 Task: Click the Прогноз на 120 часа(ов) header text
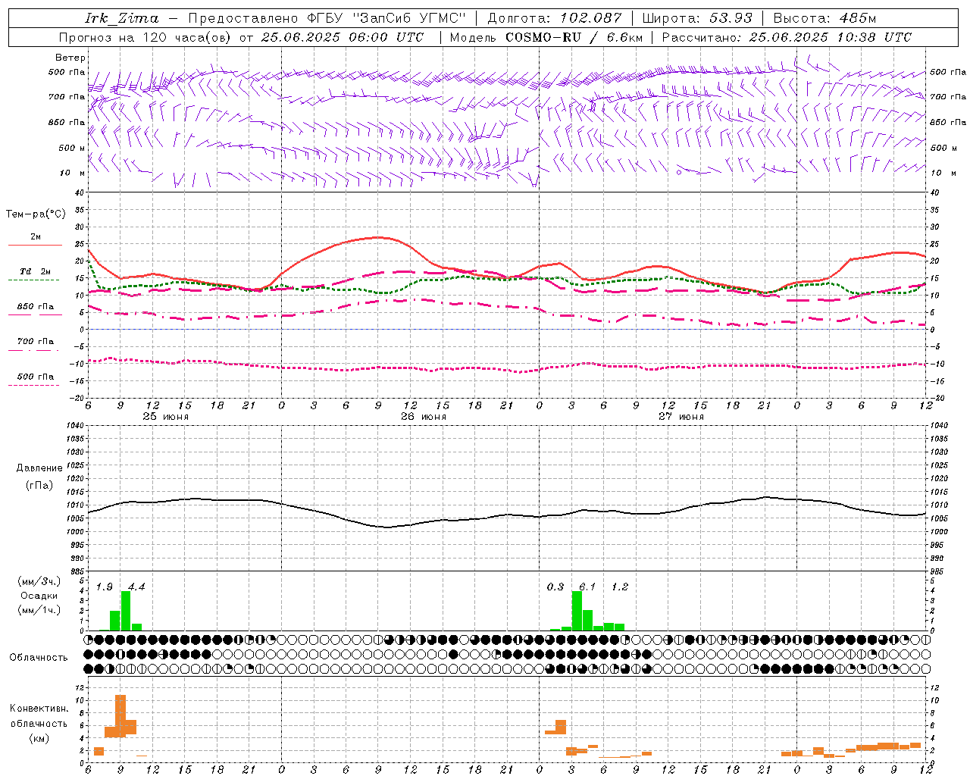[145, 37]
